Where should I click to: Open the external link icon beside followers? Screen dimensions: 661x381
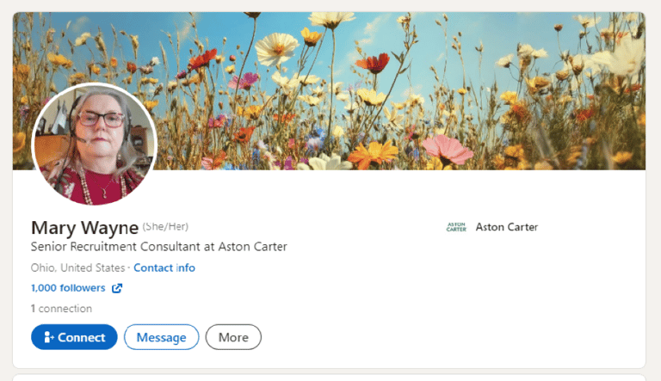[x=117, y=288]
